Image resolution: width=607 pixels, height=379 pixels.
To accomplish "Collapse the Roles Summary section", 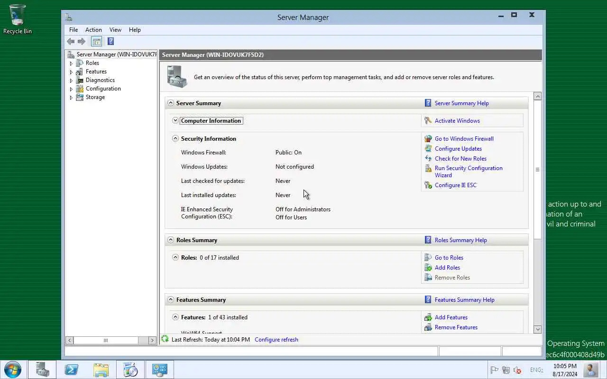I will [x=171, y=240].
